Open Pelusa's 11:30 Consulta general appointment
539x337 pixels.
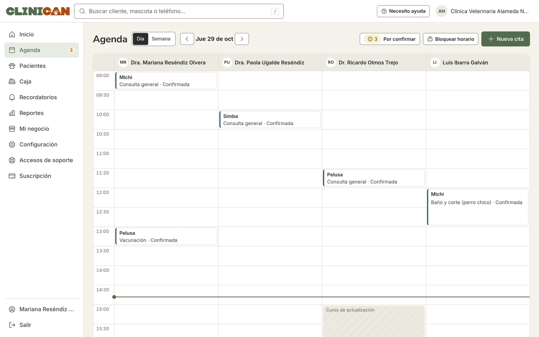coord(374,178)
